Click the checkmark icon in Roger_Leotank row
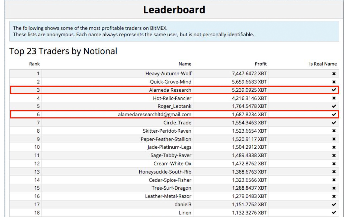Viewport: 347px width, 217px height. point(334,106)
